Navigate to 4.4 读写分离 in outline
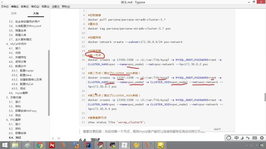This screenshot has height=149, width=266. (17, 62)
